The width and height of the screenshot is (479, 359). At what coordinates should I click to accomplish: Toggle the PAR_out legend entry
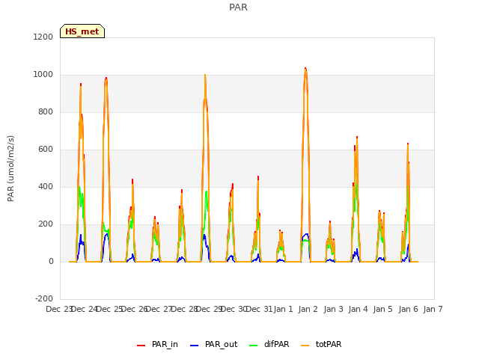click(214, 344)
